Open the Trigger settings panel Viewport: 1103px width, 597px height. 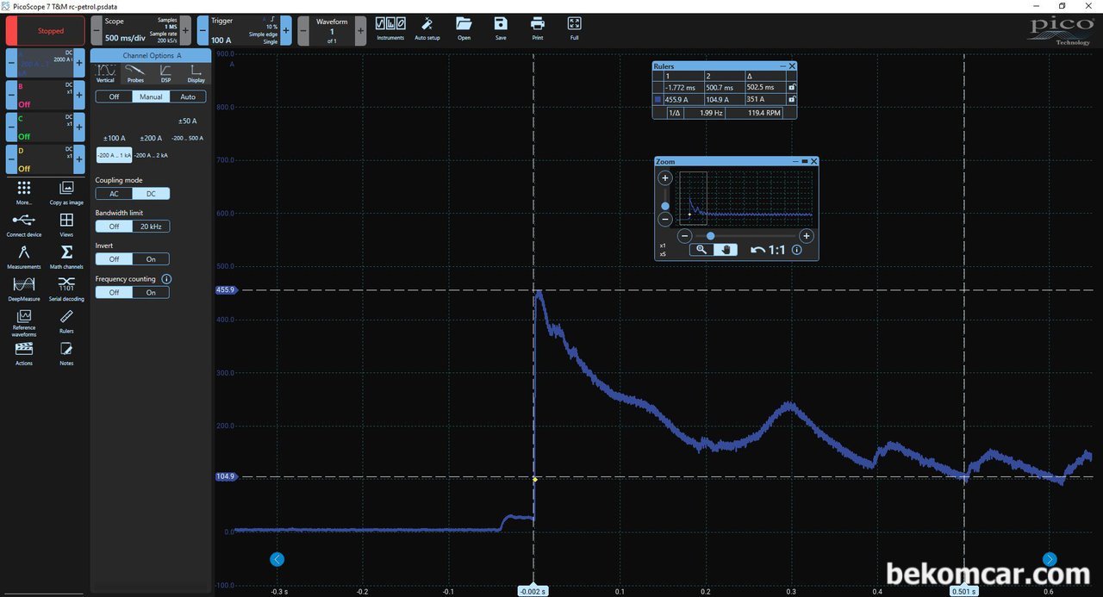point(245,30)
